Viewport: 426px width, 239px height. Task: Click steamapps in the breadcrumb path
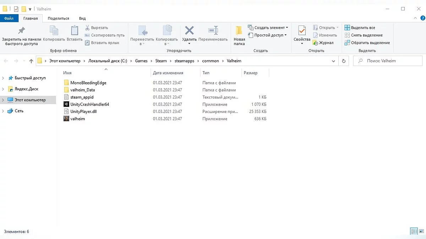(184, 61)
